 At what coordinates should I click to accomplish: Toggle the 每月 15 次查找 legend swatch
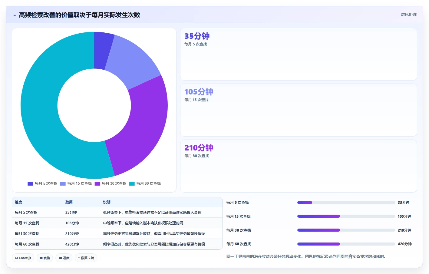(63, 183)
